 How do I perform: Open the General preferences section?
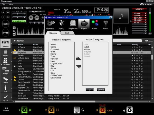(50, 25)
